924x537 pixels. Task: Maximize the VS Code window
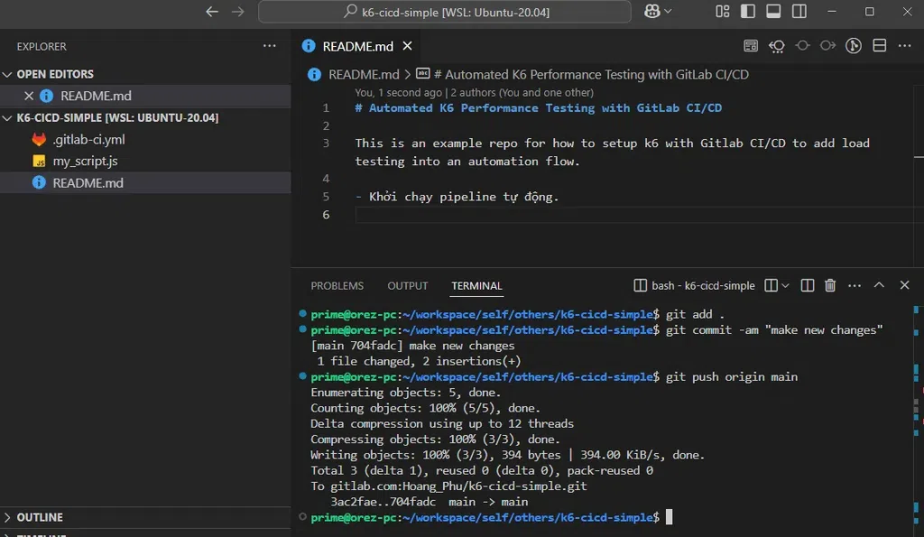point(869,11)
